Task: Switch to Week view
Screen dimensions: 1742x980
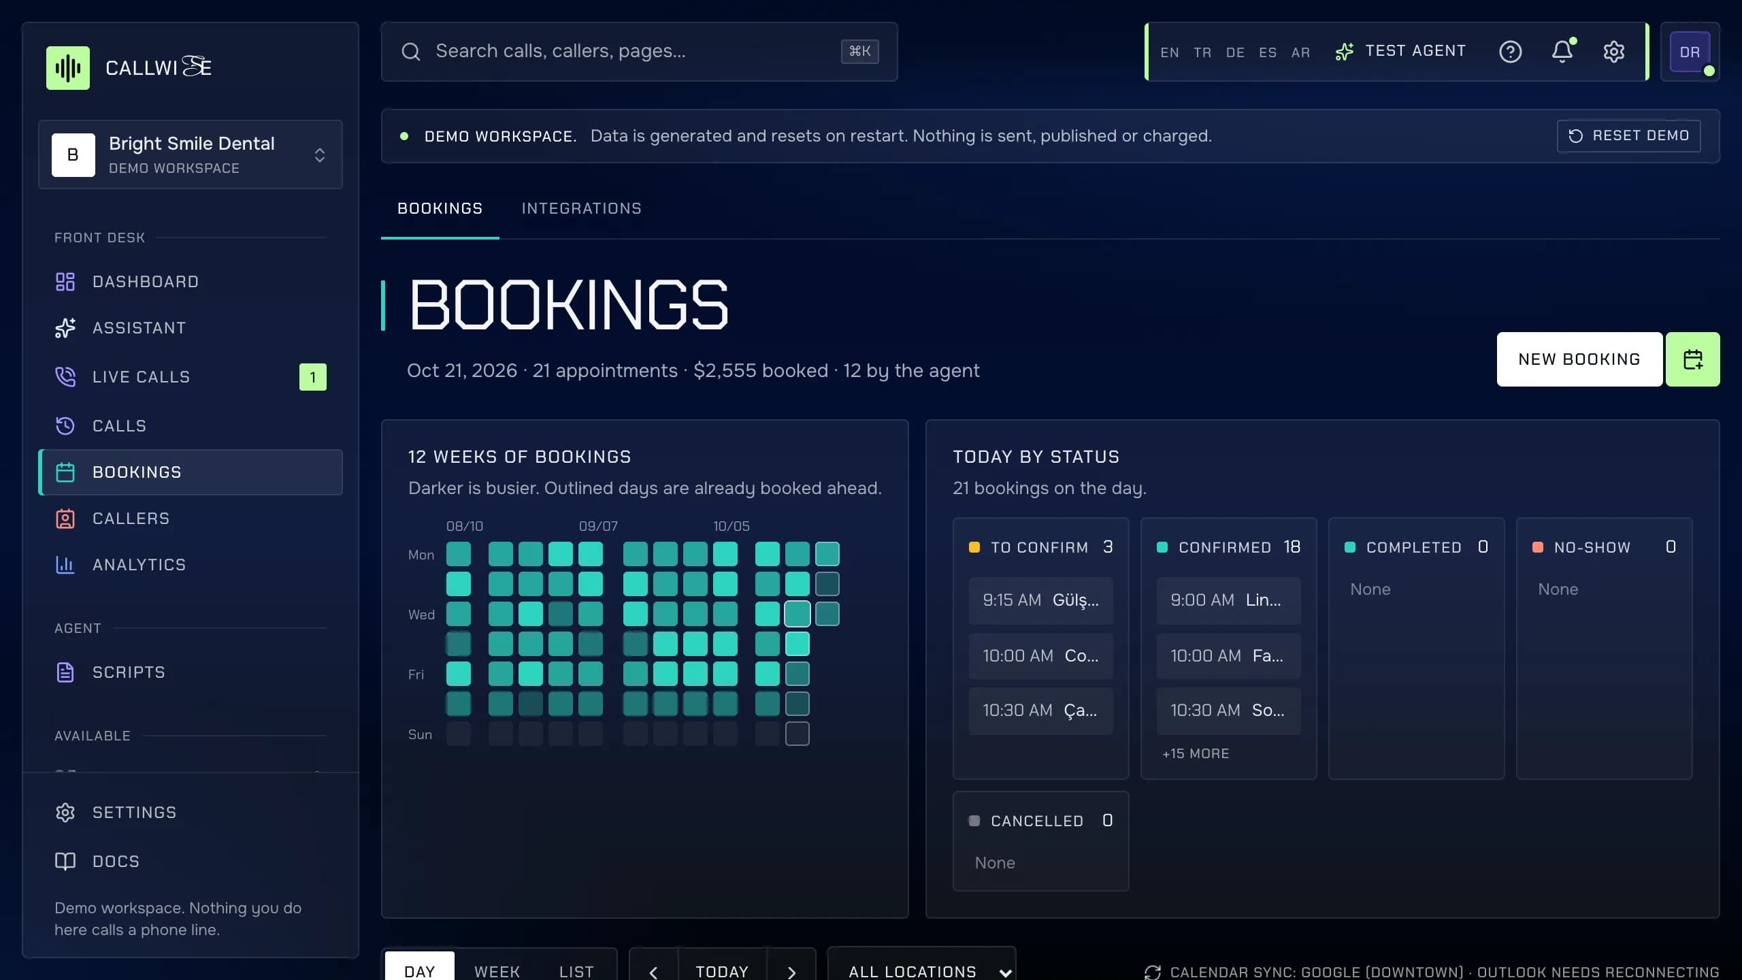Action: (497, 970)
